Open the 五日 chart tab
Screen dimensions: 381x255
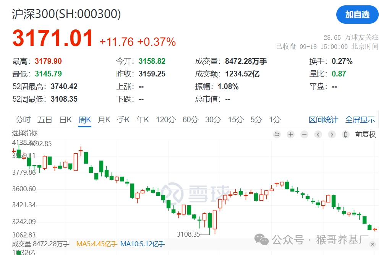tap(45, 120)
